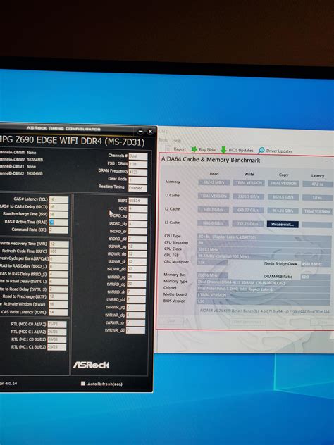Image resolution: width=334 pixels, height=445 pixels.
Task: Click the RAS to RAS Delay (tRRD_L) field
Action: click(58, 267)
